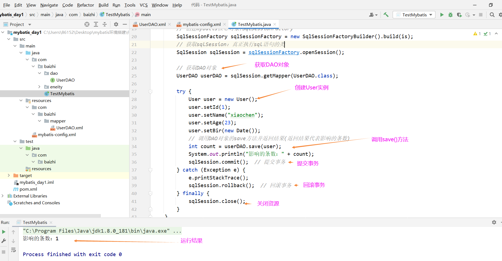Select pom.xml in project tree
Viewport: 502px width, 261px height.
[x=28, y=189]
